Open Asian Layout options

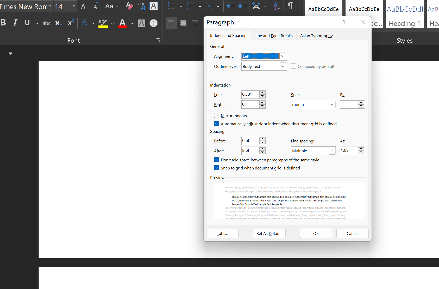coord(256,6)
